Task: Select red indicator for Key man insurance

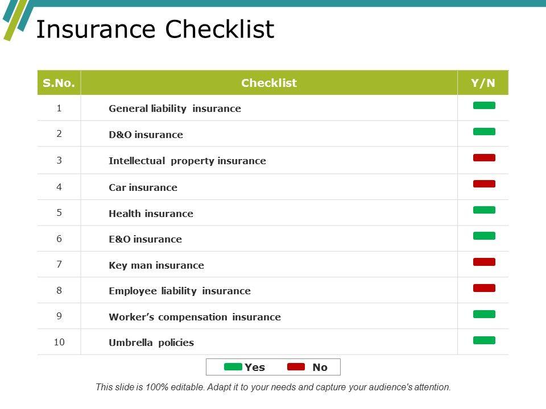Action: coord(484,262)
